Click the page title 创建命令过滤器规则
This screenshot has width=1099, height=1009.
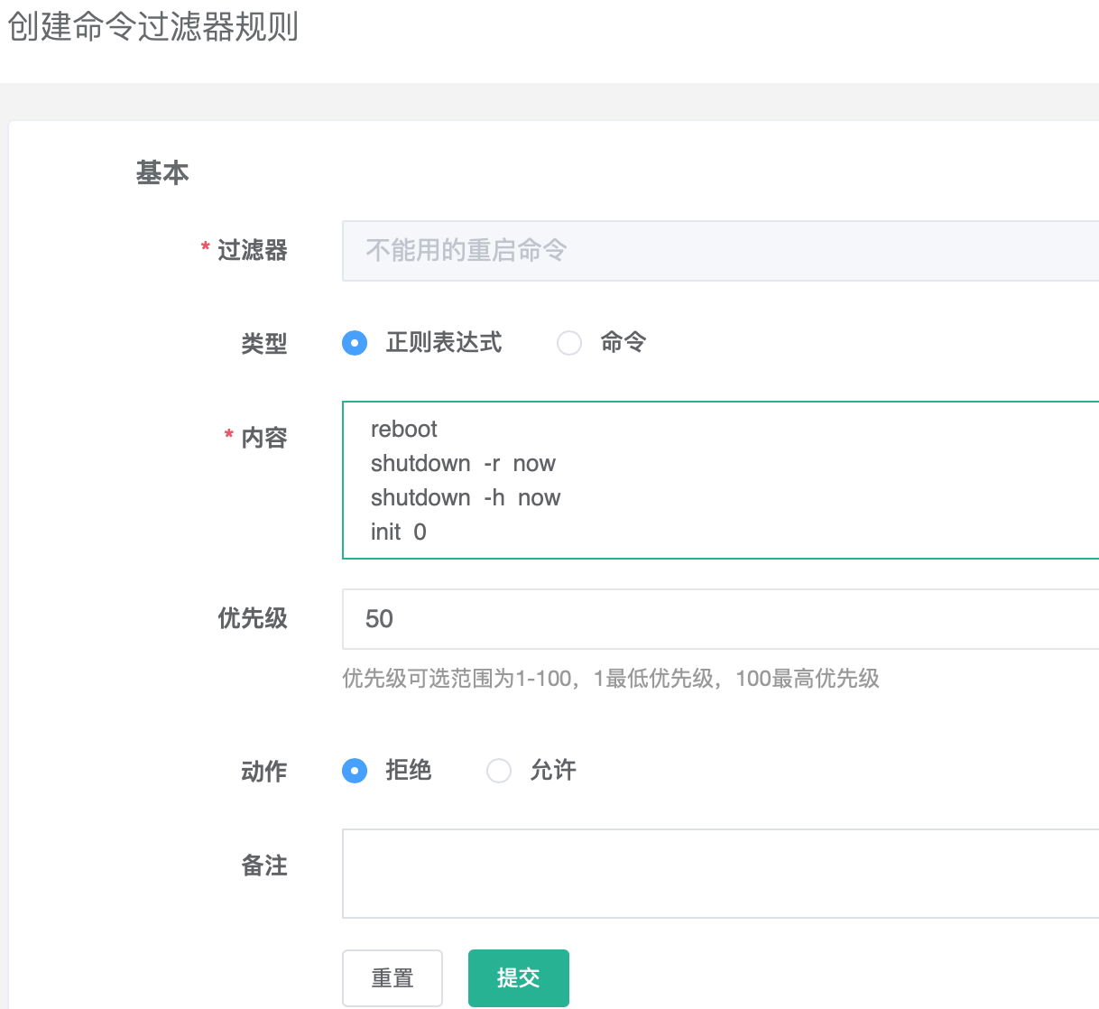(152, 27)
